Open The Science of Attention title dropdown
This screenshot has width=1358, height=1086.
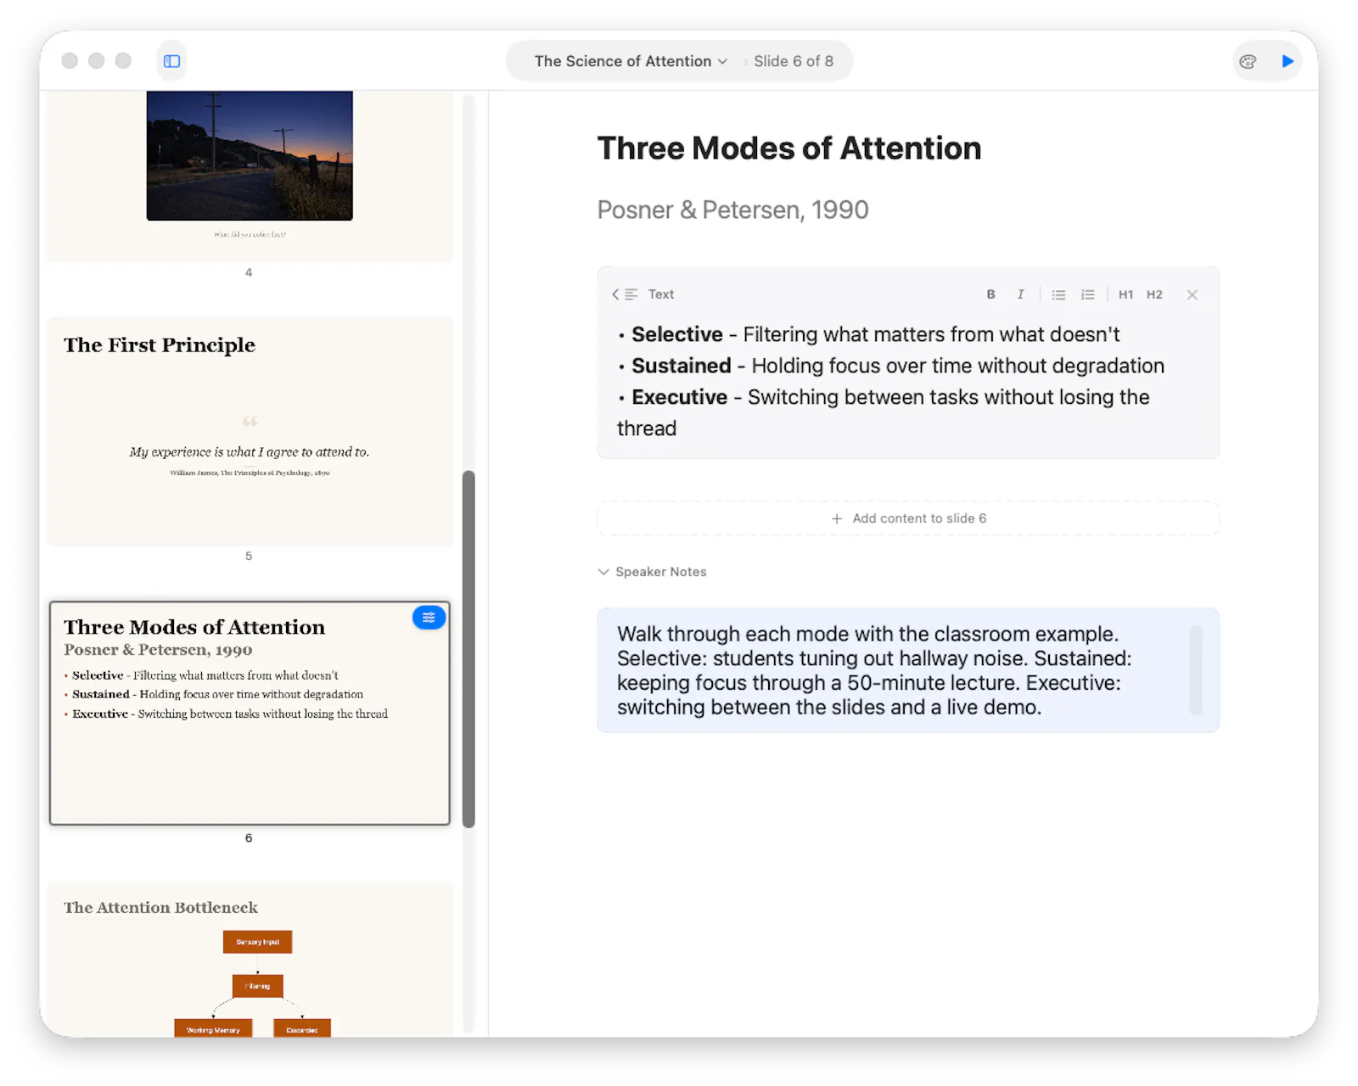631,61
